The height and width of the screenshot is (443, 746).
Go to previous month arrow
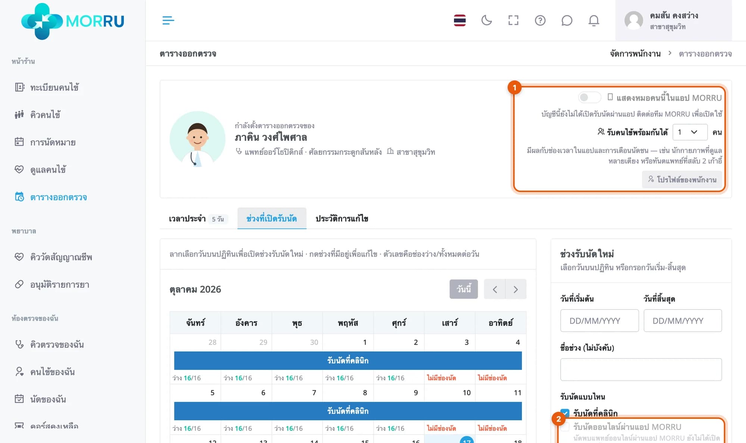[495, 289]
